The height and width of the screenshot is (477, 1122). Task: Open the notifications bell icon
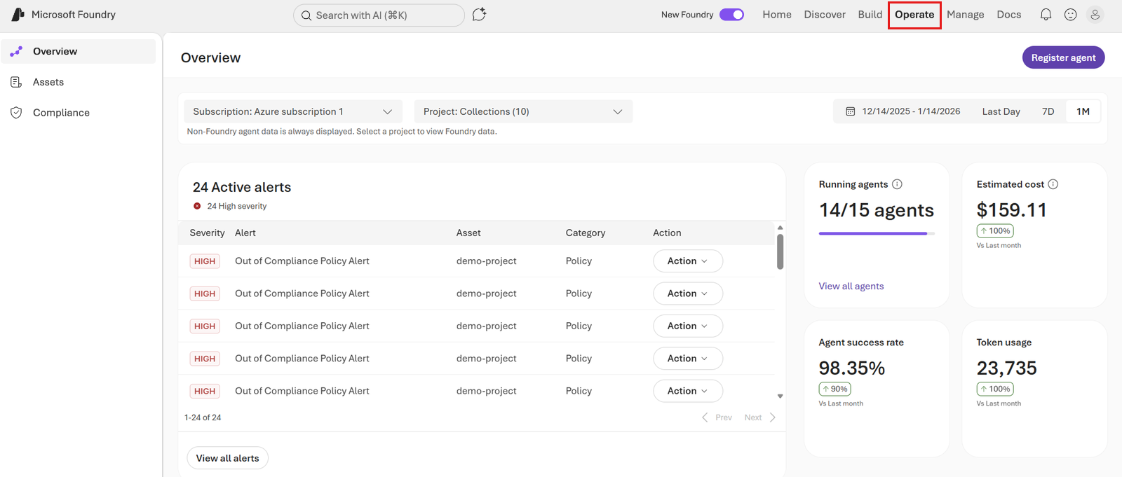click(1046, 15)
